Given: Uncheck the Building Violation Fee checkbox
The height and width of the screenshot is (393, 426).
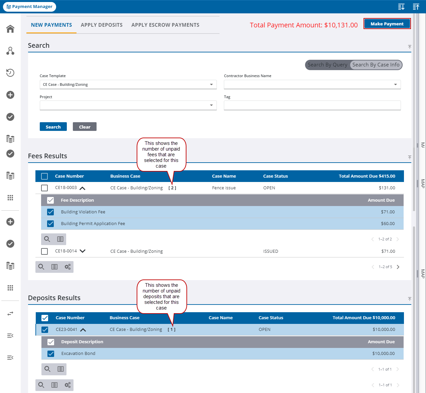Looking at the screenshot, I should (x=50, y=212).
